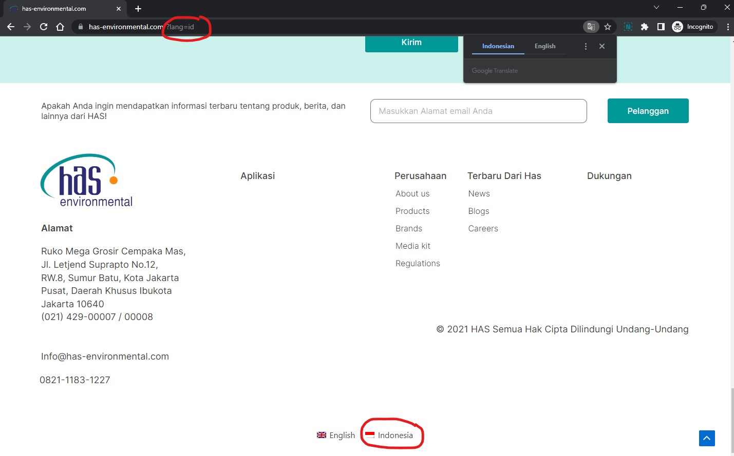This screenshot has height=456, width=734.
Task: Close the has-environmental.com tab
Action: [119, 9]
